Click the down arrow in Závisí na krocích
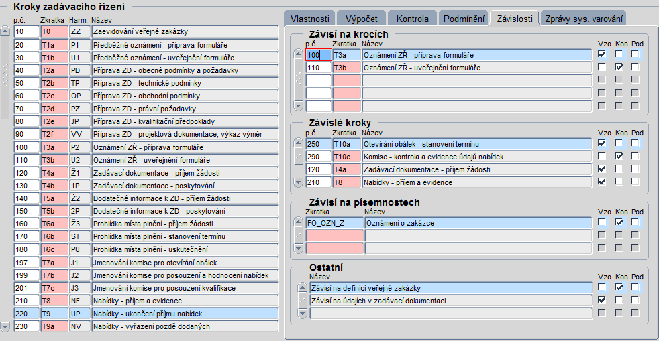 [299, 106]
